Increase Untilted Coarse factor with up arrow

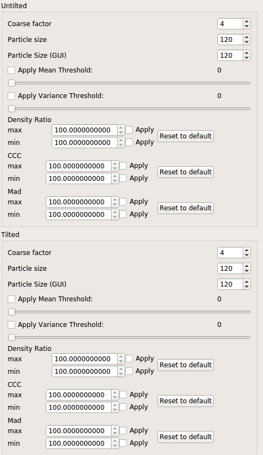(247, 21)
